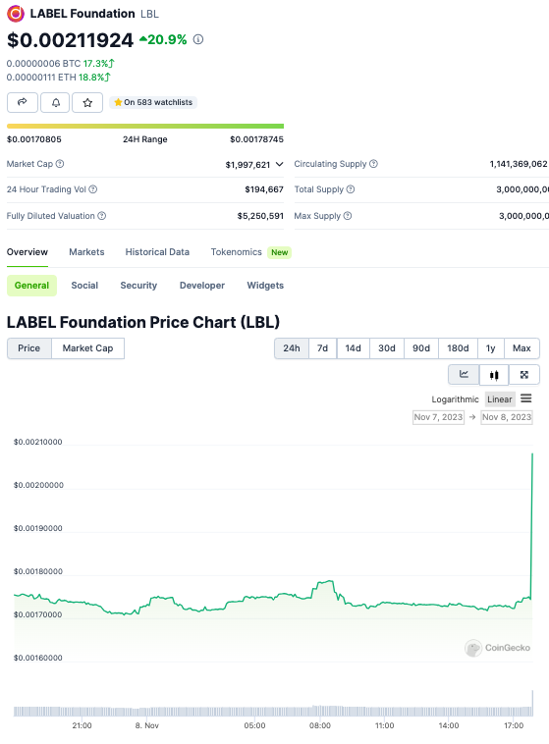Click the 24H range progress bar

[x=145, y=127]
